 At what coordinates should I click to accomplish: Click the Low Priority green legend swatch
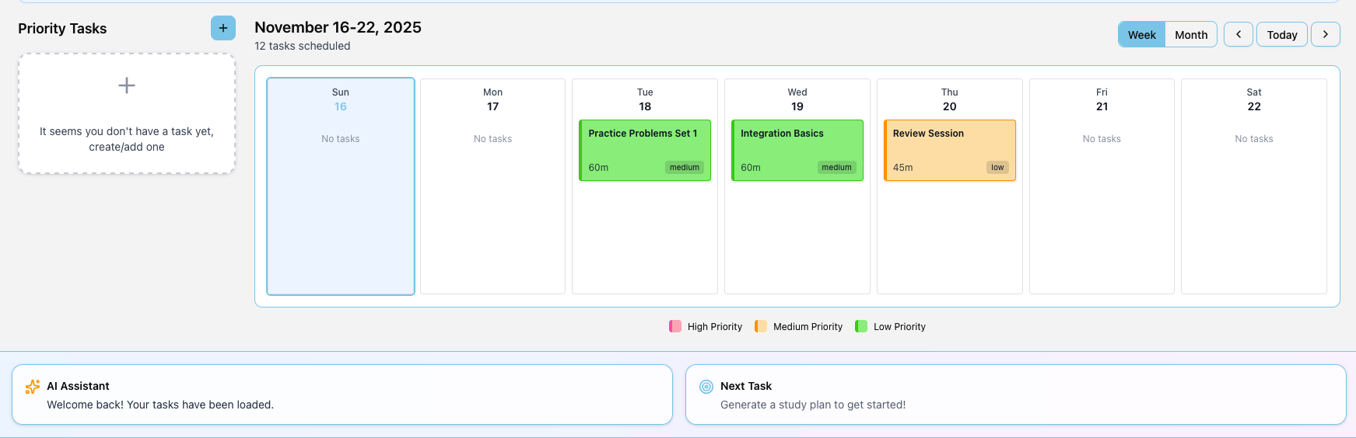(861, 326)
